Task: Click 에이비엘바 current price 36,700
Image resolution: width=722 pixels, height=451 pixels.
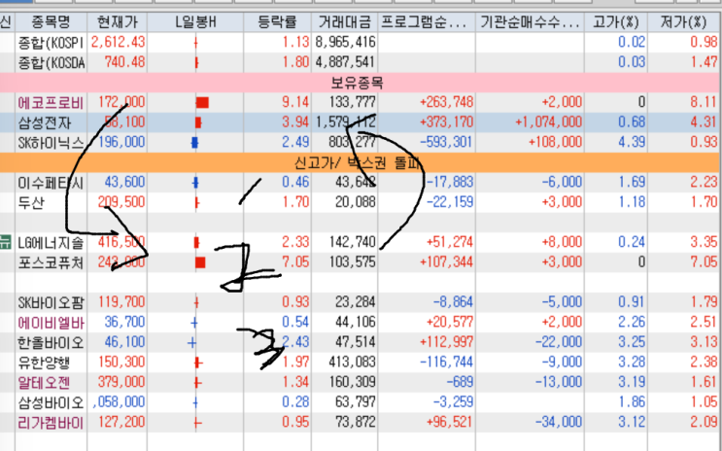Action: 124,323
